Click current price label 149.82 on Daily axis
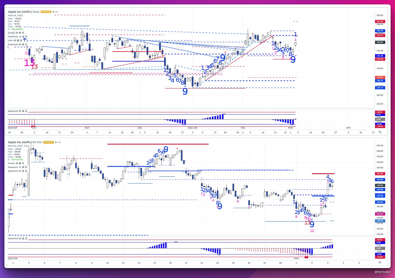Screen dimensions: 395x278 [x=380, y=42]
